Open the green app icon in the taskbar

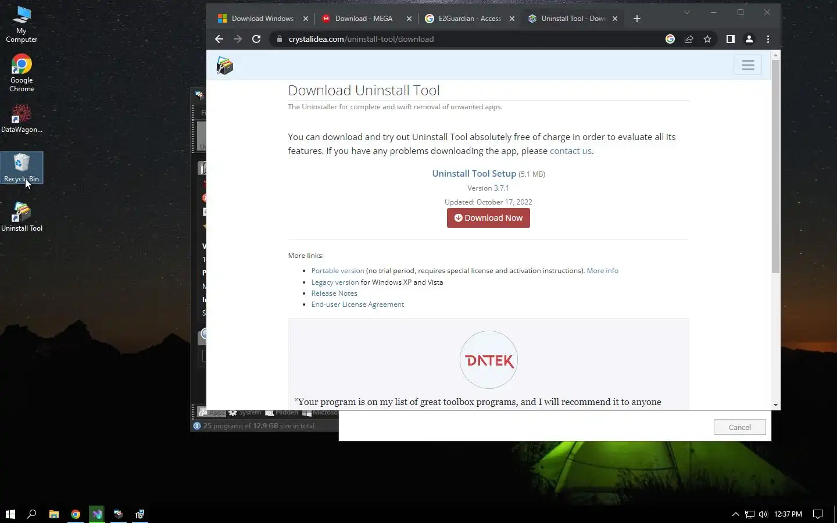[x=97, y=514]
